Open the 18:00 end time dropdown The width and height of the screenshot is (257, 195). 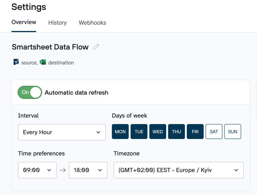[88, 170]
